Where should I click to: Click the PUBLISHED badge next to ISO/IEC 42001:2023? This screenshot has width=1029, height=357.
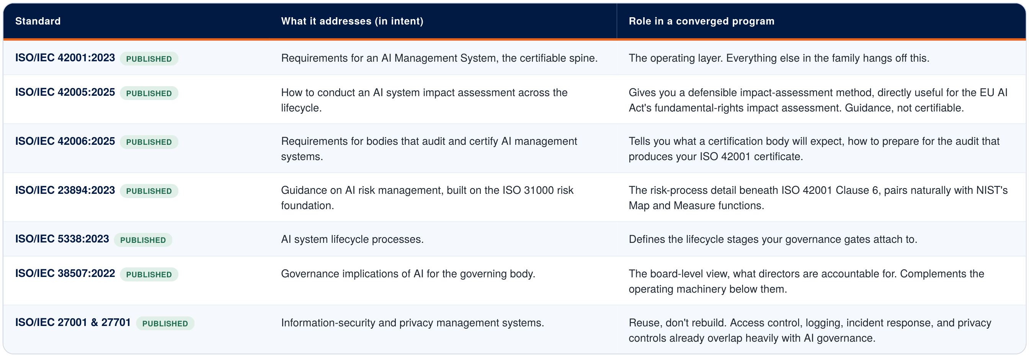point(149,59)
